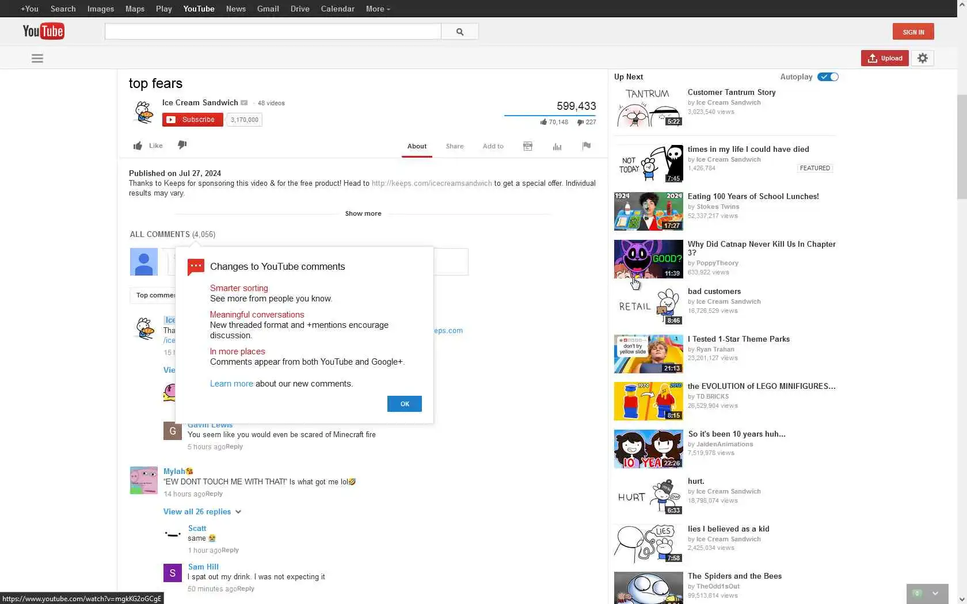Open News in the Google bar

click(235, 9)
